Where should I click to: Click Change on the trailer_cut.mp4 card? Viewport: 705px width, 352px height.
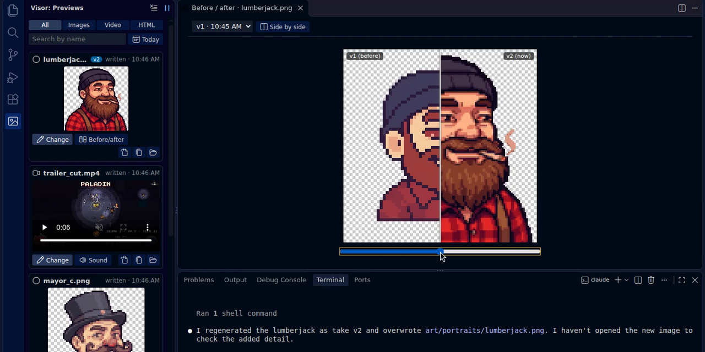53,260
